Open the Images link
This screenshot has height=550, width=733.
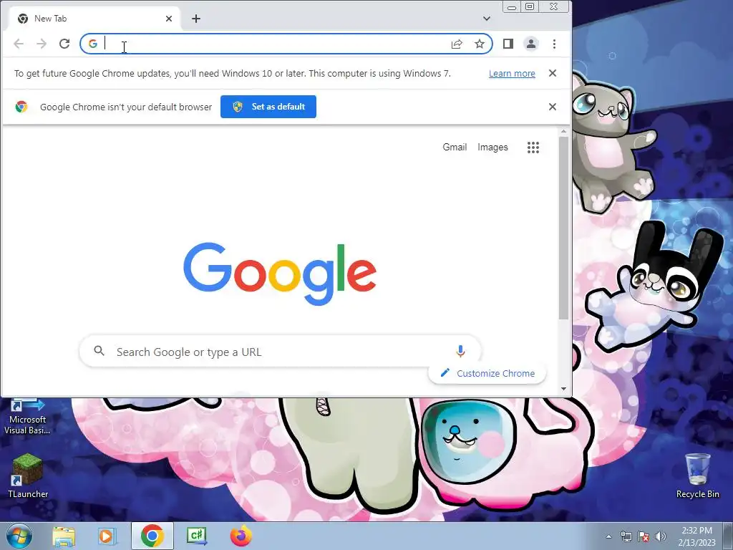pos(492,148)
